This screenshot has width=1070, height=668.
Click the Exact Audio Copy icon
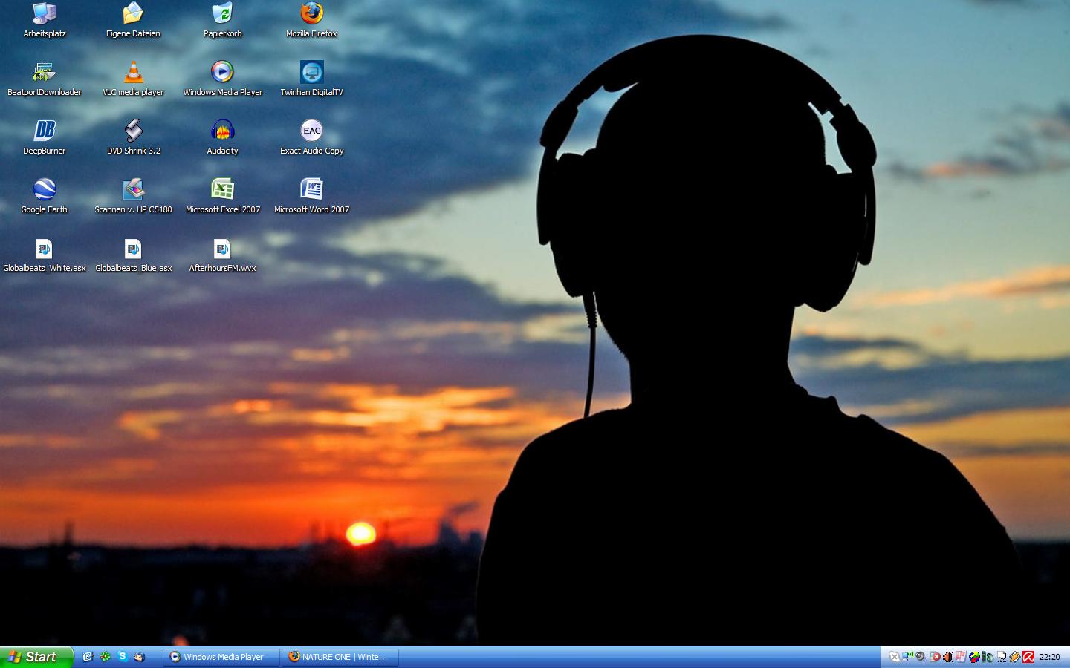311,131
